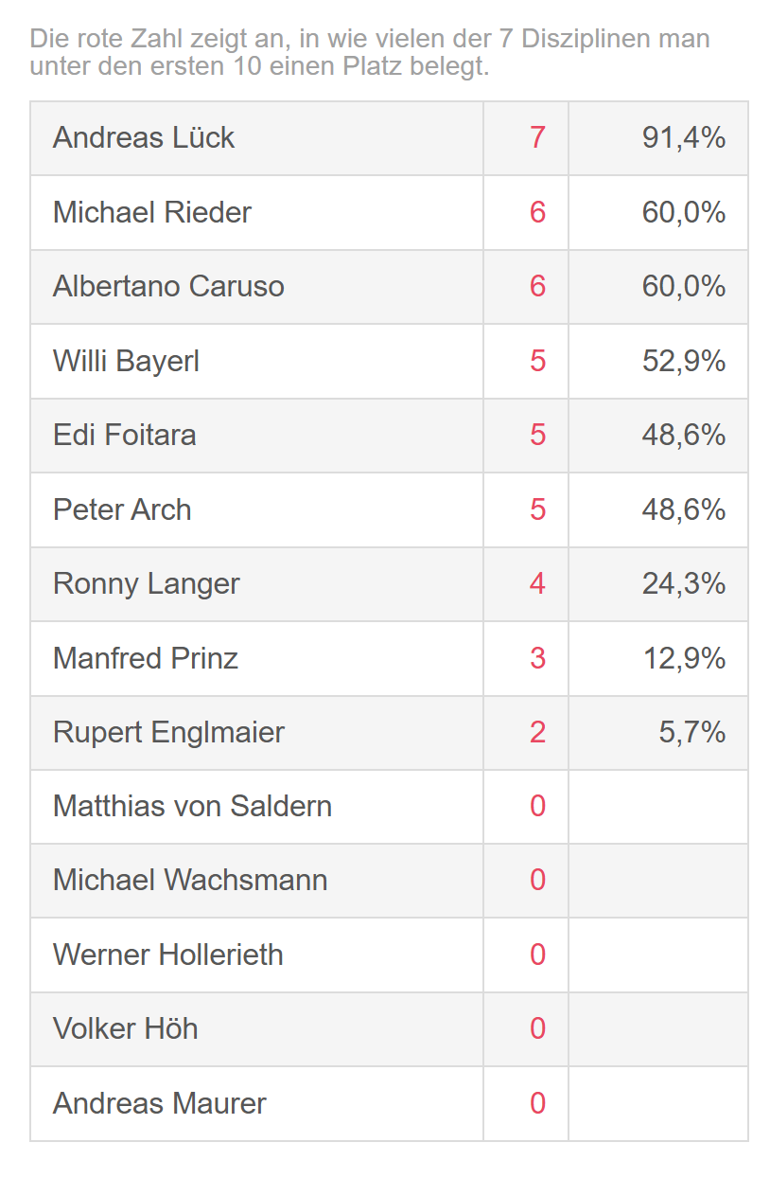Select Matthias von Saldern
Viewport: 770px width, 1178px height.
coord(193,806)
